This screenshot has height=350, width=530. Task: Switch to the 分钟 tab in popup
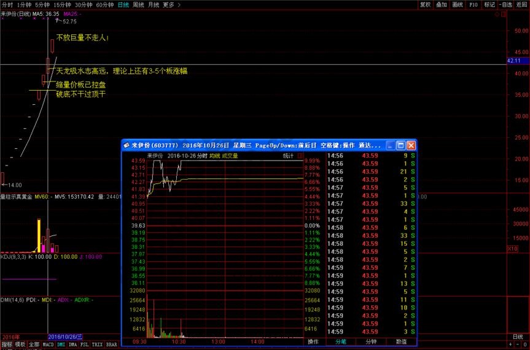[x=371, y=341]
